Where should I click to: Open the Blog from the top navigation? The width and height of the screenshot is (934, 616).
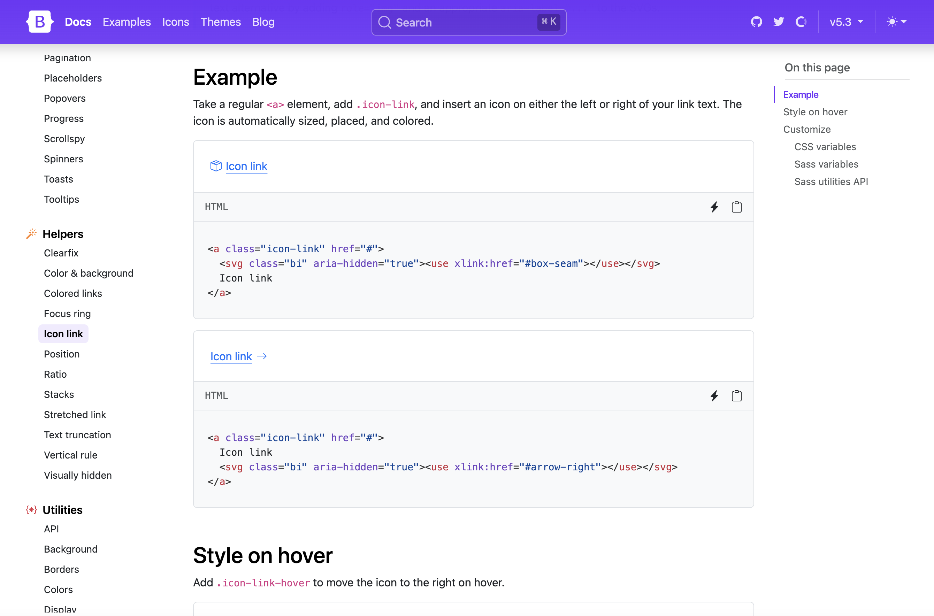tap(263, 22)
